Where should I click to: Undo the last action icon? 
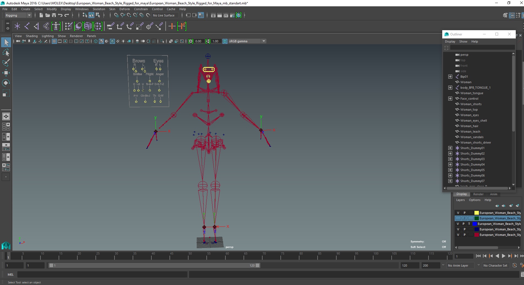pos(60,15)
